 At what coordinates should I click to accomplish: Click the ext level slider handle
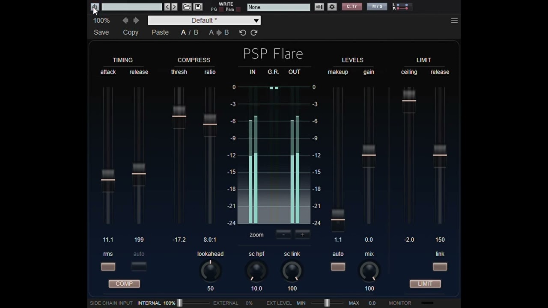tap(327, 303)
